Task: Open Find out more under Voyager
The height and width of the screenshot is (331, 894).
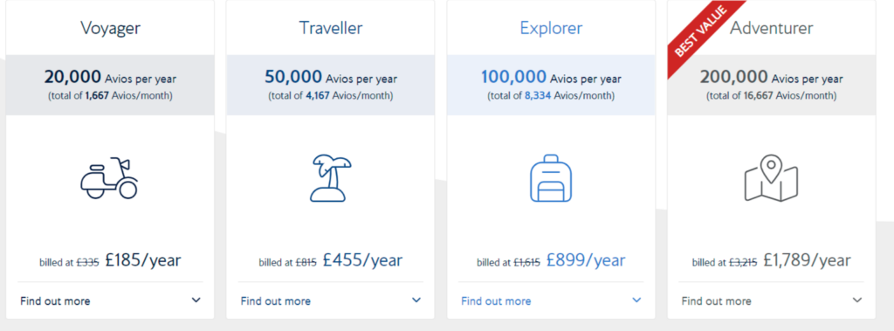Action: tap(55, 300)
